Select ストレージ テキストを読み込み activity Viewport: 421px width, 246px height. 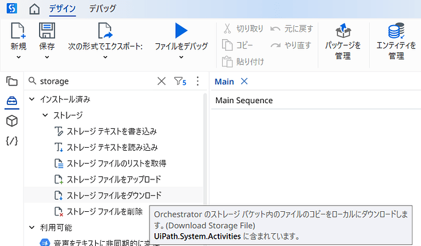(113, 147)
